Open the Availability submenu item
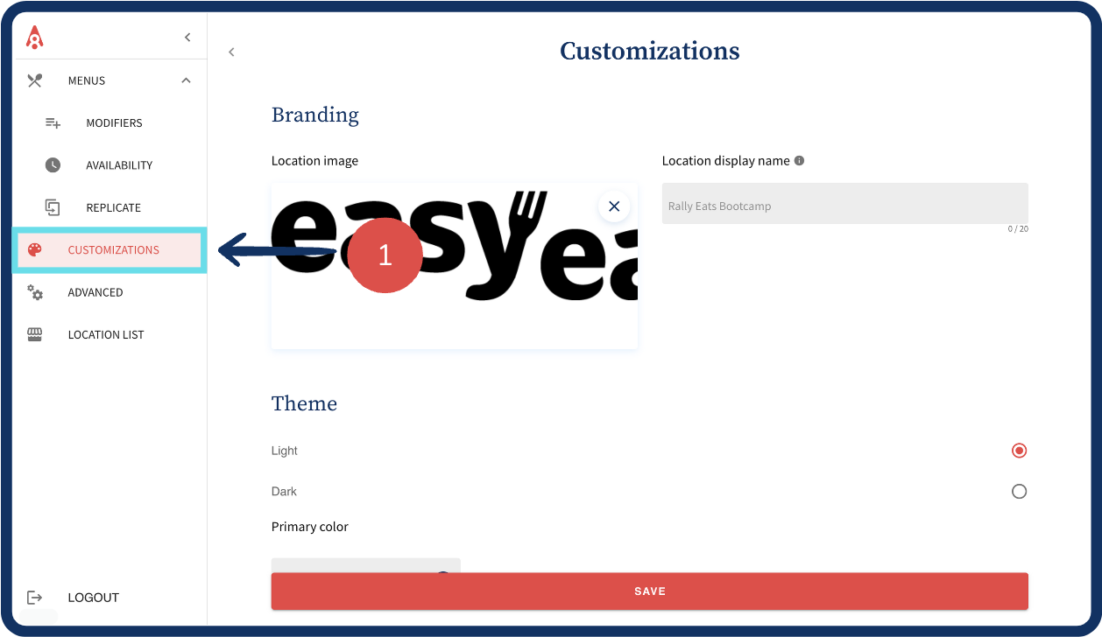The image size is (1102, 637). click(x=119, y=165)
